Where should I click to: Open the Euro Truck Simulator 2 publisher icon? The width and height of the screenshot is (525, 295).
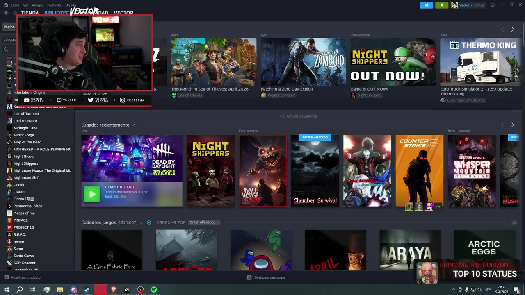pyautogui.click(x=443, y=100)
